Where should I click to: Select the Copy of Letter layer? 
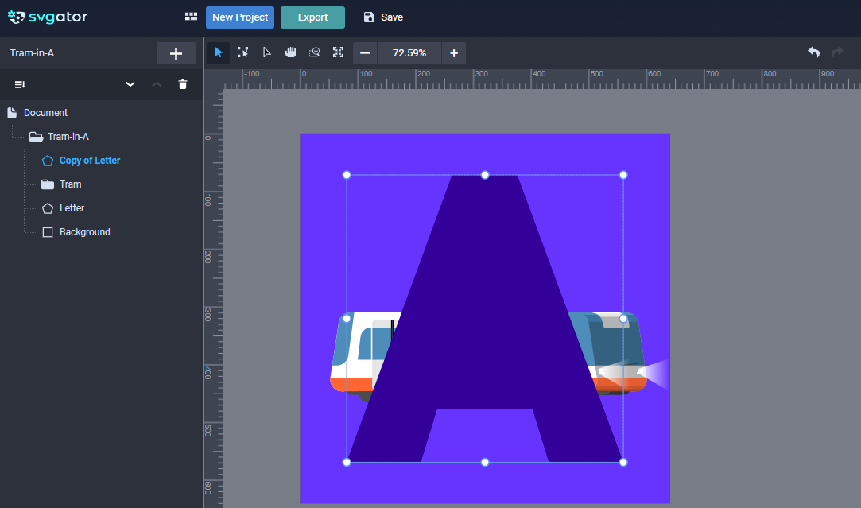pyautogui.click(x=90, y=161)
